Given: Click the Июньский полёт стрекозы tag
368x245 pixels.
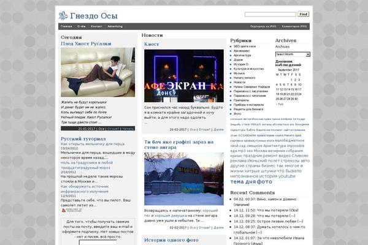Looking at the screenshot, I should [x=274, y=161].
